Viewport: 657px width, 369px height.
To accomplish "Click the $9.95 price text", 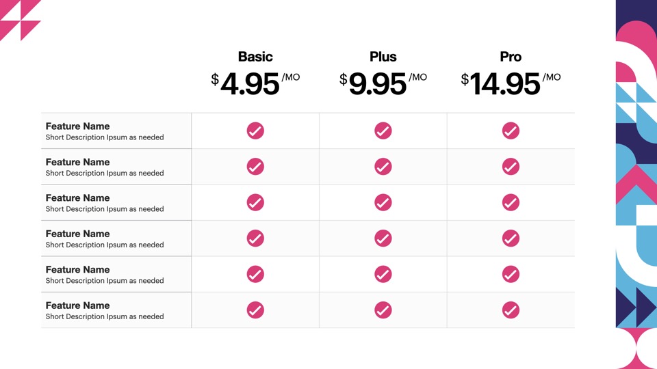I will 378,84.
